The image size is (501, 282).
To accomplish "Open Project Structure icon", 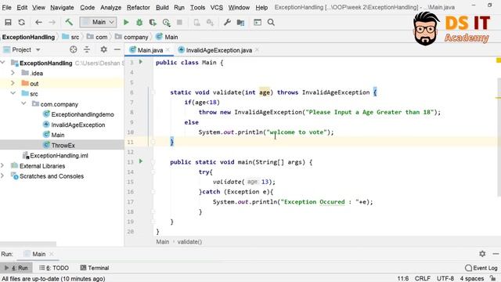I will click(x=240, y=23).
